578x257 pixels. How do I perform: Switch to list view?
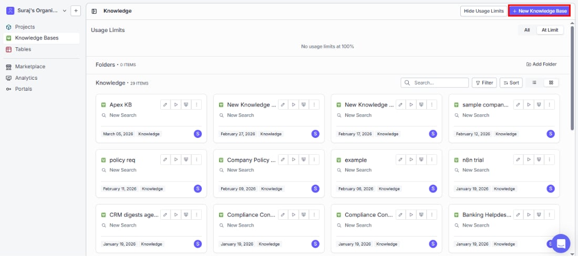(534, 83)
